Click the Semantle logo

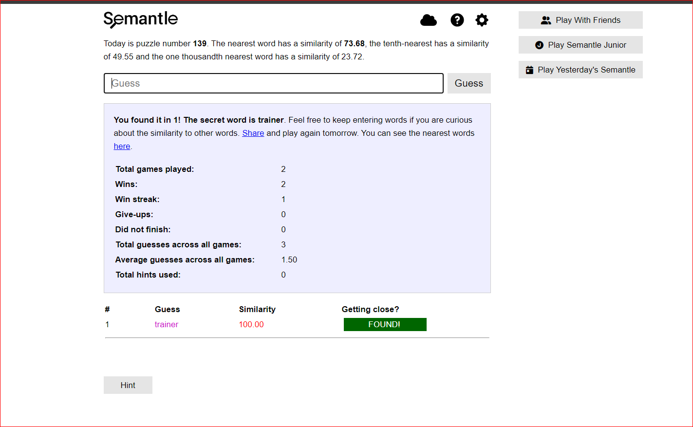pos(141,19)
